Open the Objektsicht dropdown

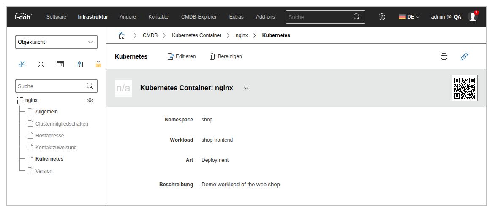click(56, 42)
